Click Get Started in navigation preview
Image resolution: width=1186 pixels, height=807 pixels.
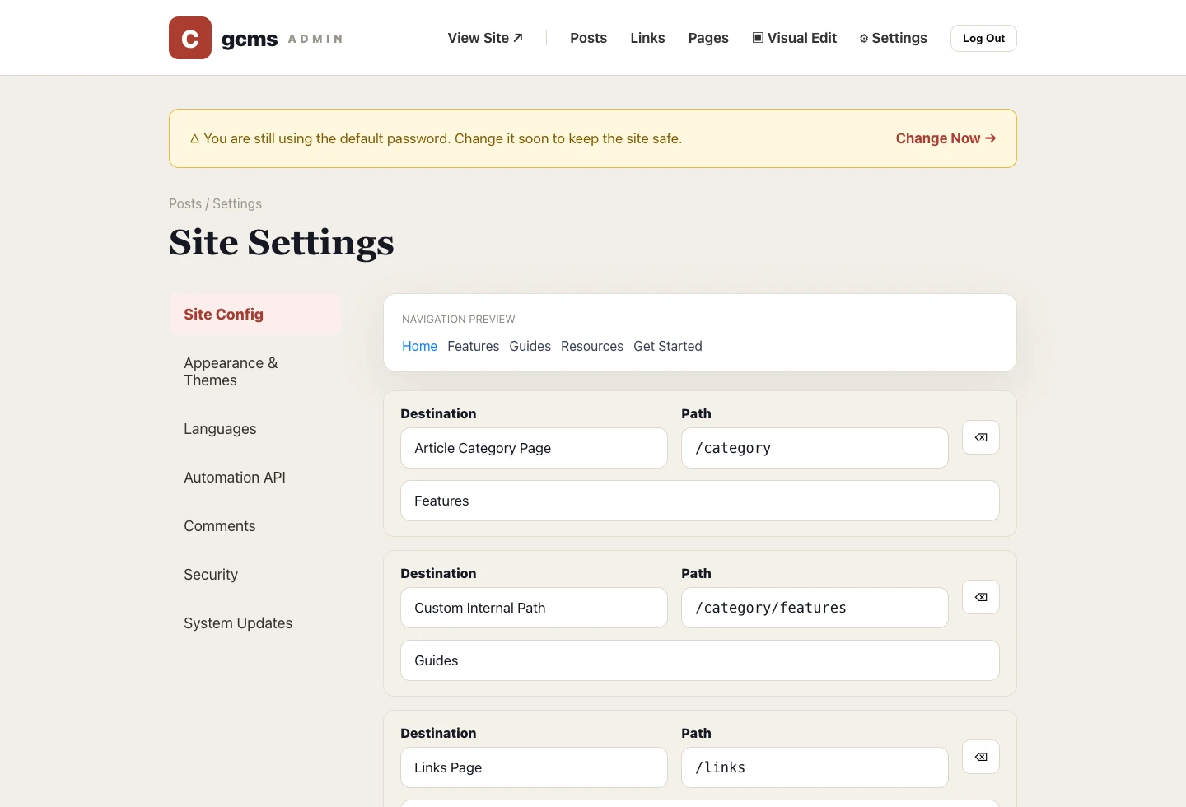[x=668, y=346]
